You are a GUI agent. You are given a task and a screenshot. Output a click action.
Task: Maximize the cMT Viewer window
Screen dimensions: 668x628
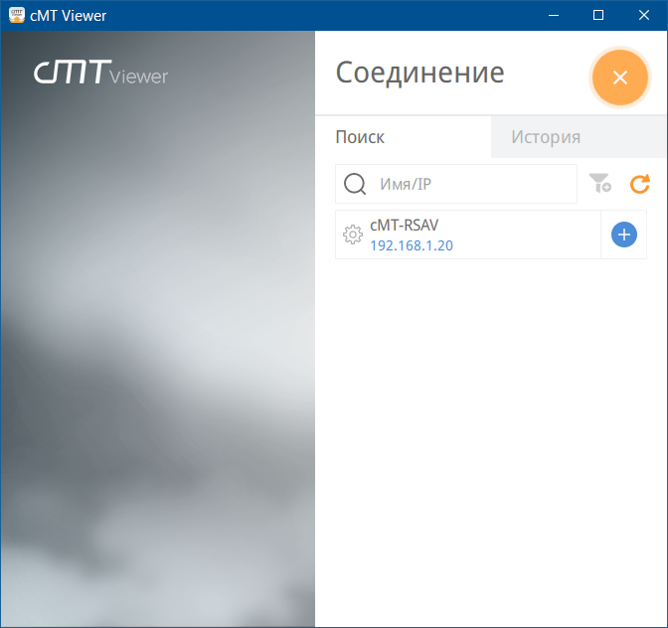coord(598,15)
